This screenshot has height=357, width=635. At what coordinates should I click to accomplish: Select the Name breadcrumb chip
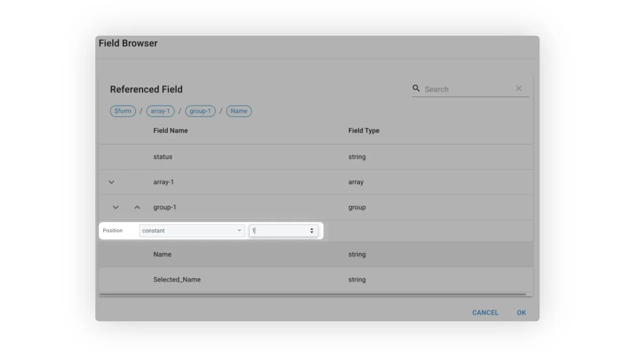click(239, 111)
